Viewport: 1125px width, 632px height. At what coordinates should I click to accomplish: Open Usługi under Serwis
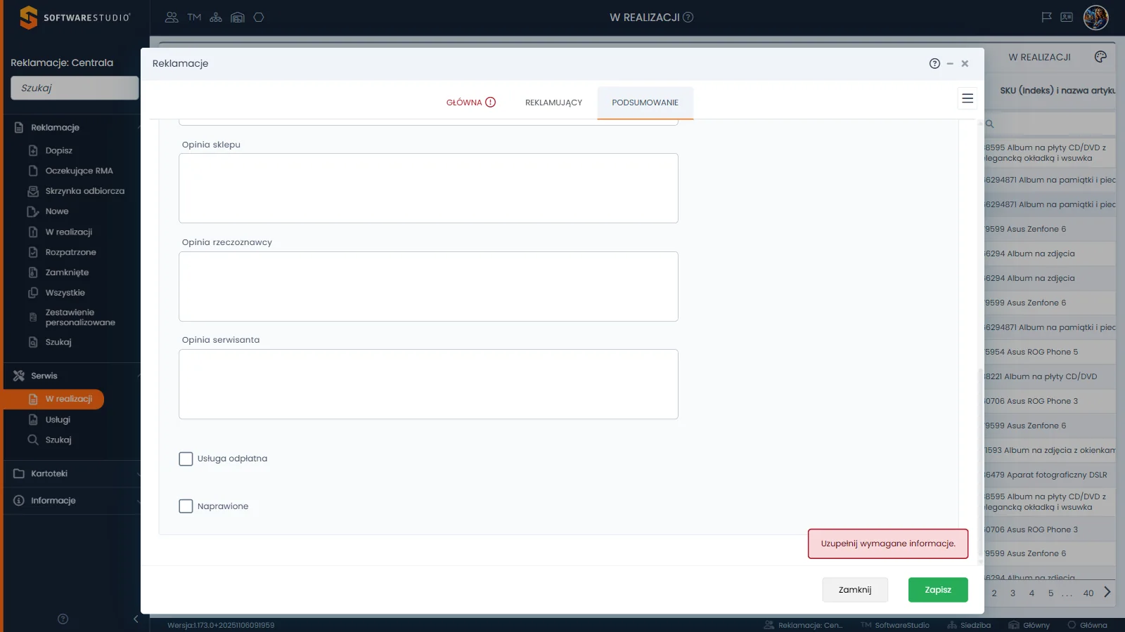[x=58, y=420]
